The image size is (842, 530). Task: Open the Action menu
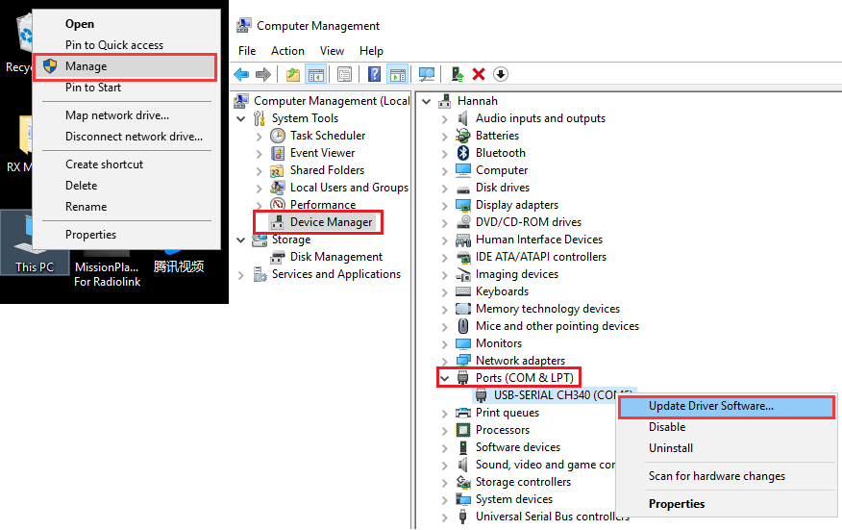coord(287,51)
